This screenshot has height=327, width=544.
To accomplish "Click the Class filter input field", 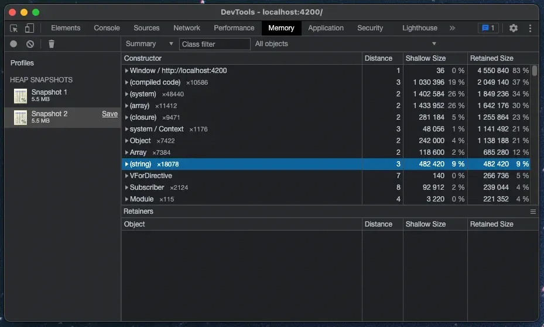I will 214,44.
